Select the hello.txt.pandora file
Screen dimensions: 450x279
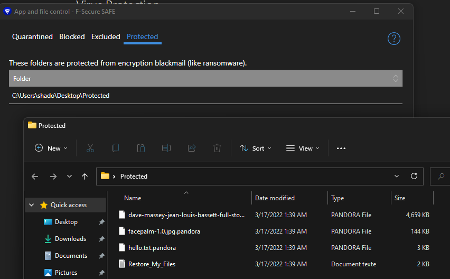(152, 248)
